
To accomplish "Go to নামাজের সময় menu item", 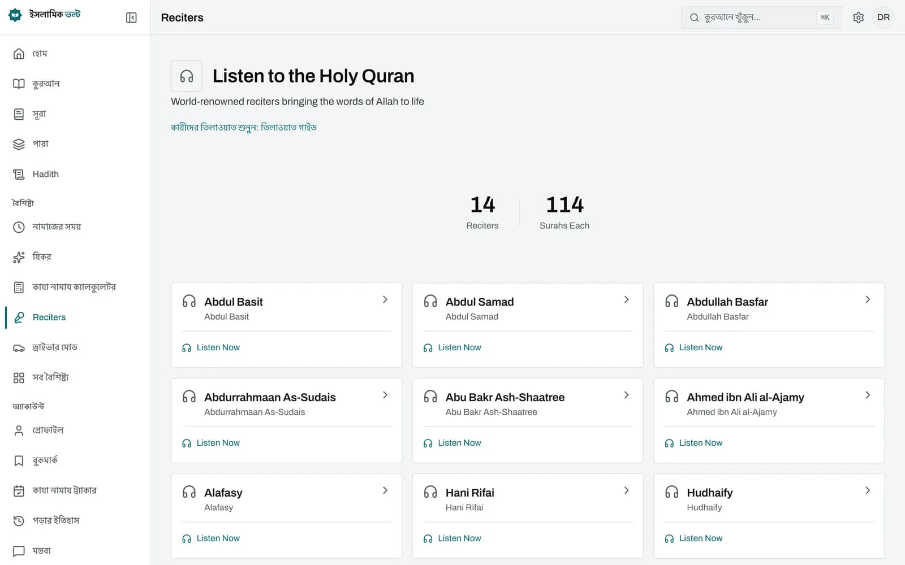I will point(75,227).
